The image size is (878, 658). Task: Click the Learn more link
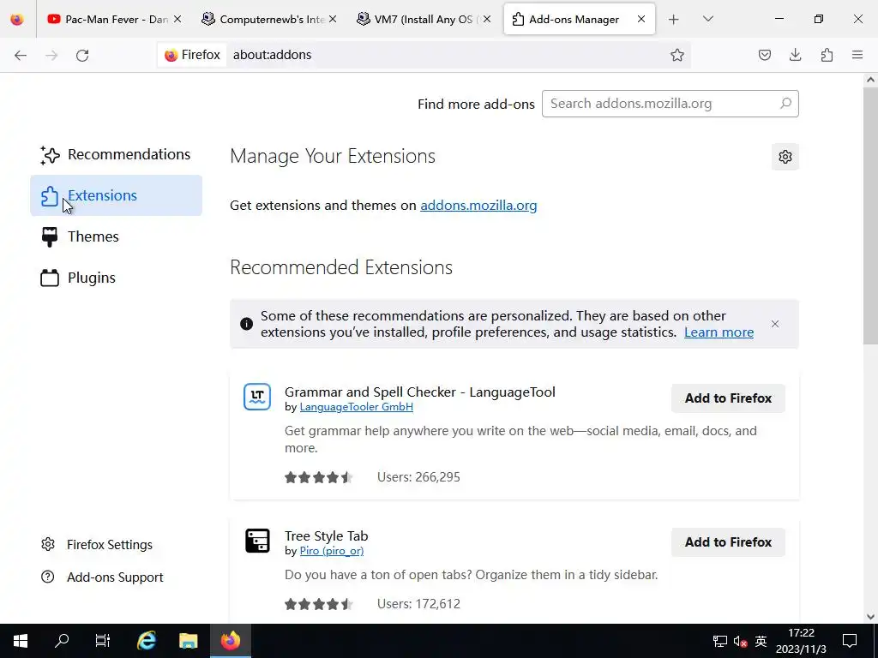(x=719, y=332)
